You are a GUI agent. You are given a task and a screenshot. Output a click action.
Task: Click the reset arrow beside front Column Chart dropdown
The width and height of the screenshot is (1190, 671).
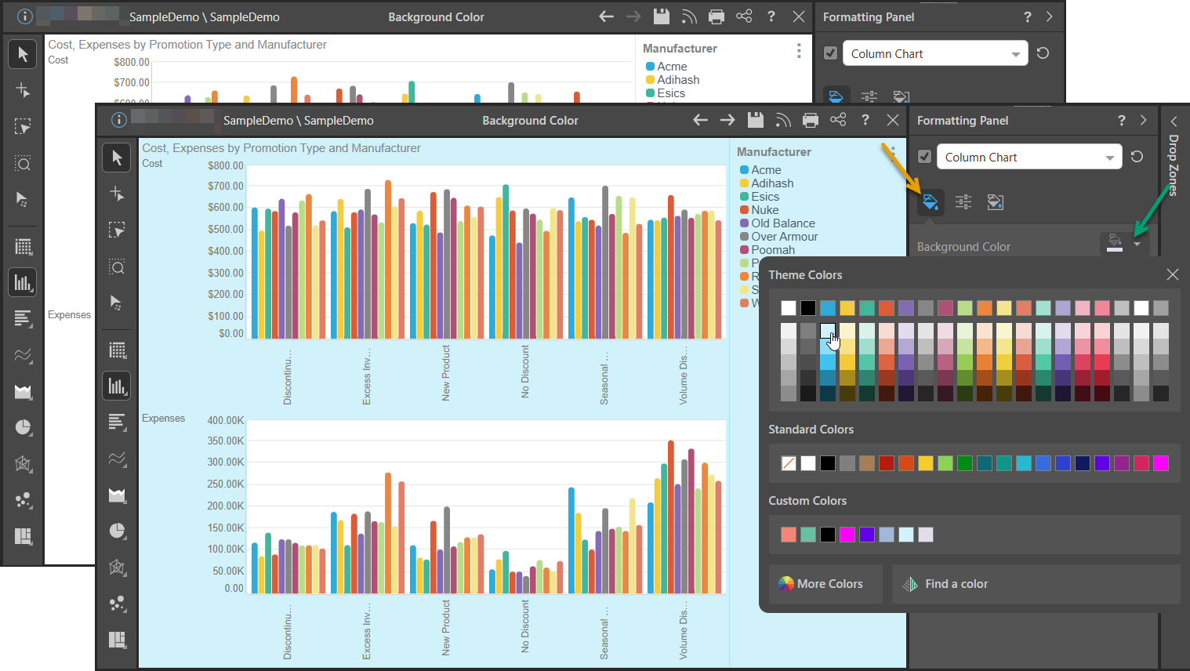click(x=1137, y=157)
